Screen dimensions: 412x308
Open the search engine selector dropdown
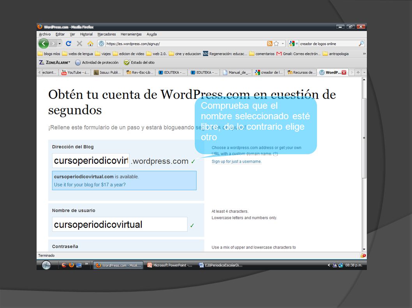click(294, 44)
